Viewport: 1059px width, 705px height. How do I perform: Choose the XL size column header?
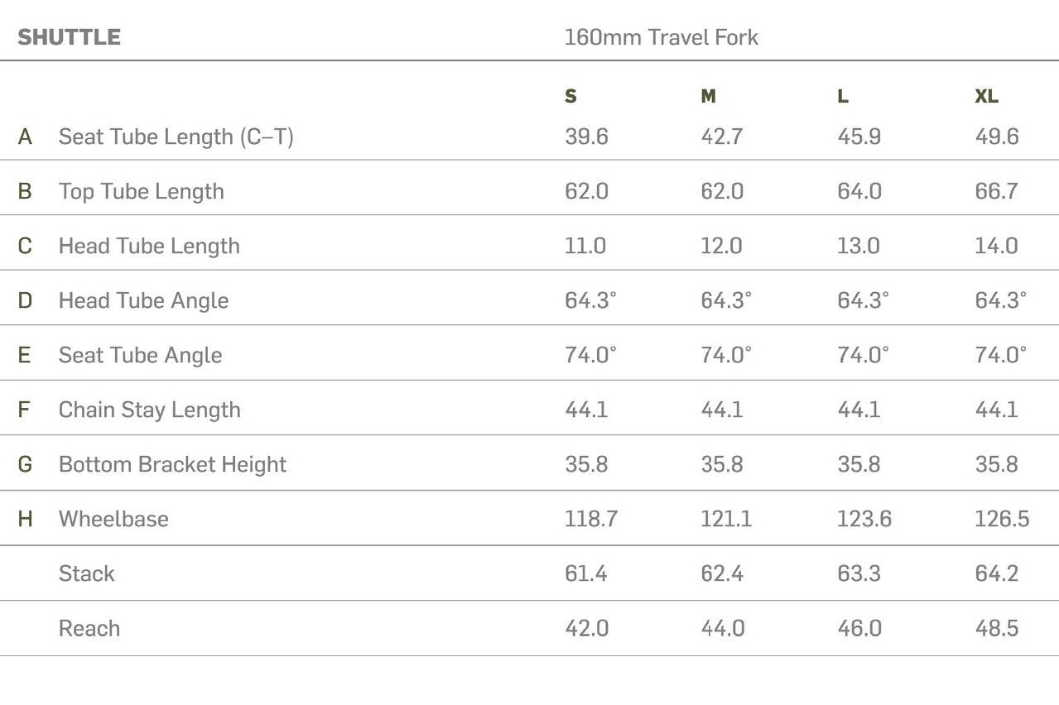pos(986,97)
